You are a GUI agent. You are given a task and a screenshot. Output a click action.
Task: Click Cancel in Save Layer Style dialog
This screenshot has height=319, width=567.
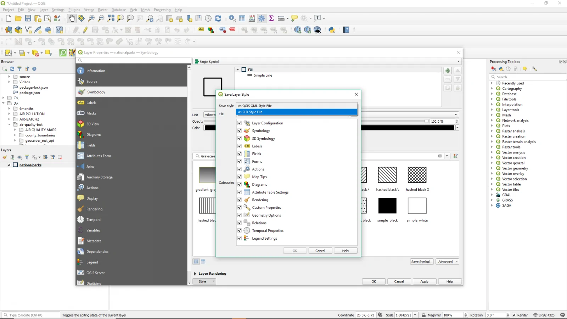[x=320, y=251]
